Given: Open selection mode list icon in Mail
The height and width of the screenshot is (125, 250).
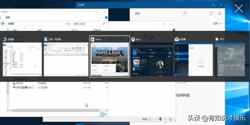Looking at the screenshot, I should point(220,14).
